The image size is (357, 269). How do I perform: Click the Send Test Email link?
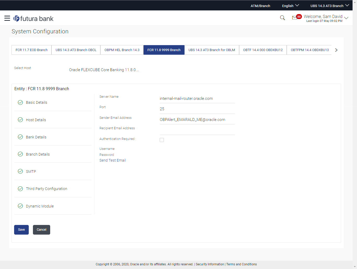click(113, 160)
